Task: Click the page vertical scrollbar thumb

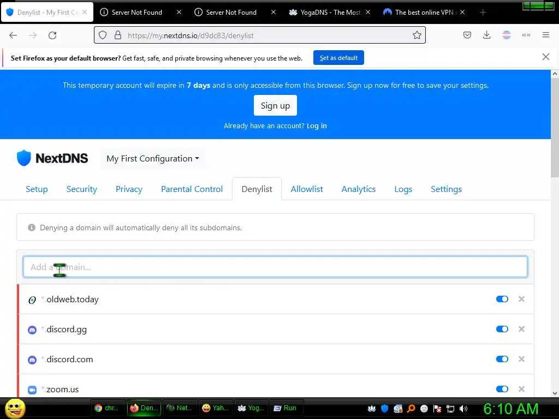Action: click(555, 128)
